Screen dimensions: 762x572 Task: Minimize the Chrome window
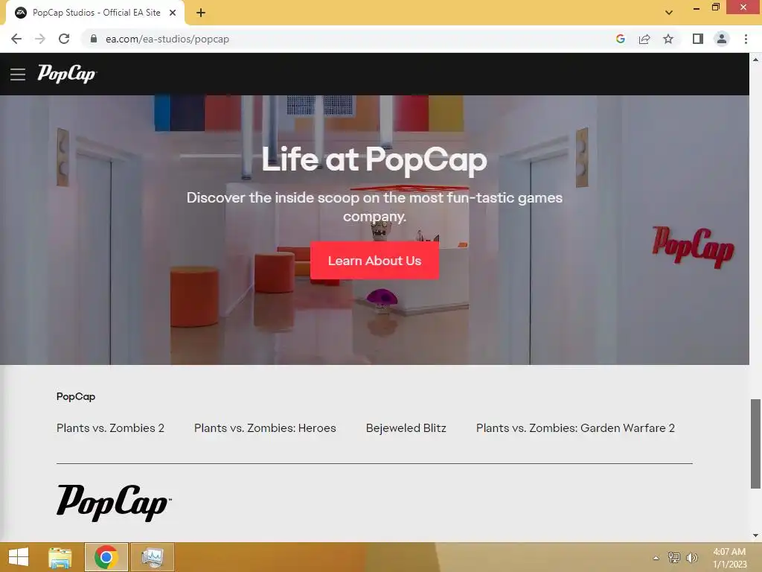pos(697,7)
